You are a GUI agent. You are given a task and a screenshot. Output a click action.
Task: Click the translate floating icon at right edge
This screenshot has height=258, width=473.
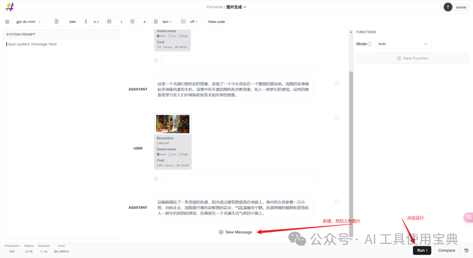[x=468, y=217]
